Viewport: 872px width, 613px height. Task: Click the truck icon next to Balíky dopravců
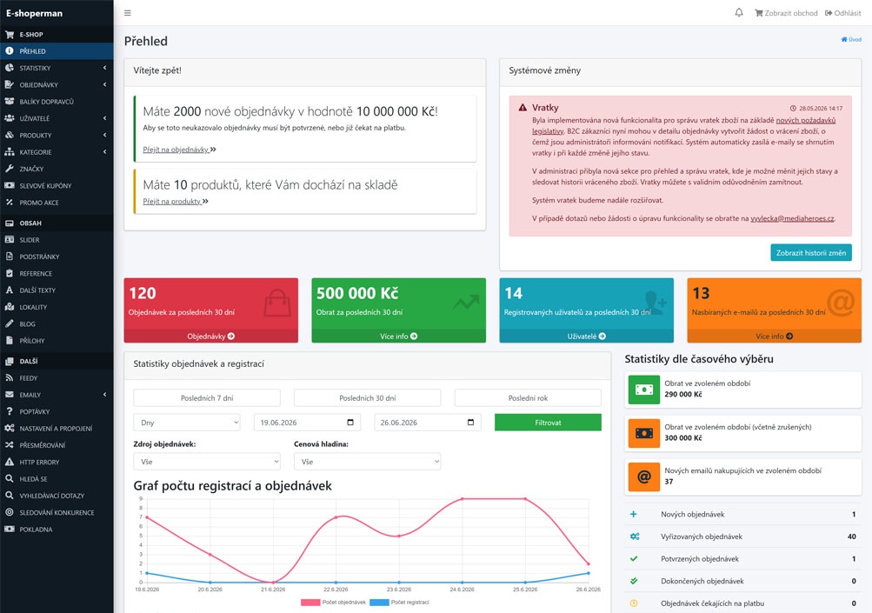[10, 102]
